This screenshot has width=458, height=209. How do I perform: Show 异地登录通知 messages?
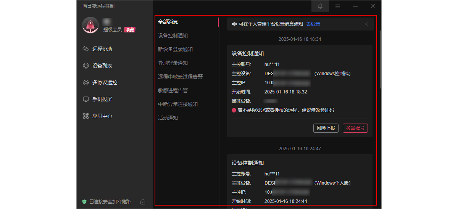pos(173,63)
